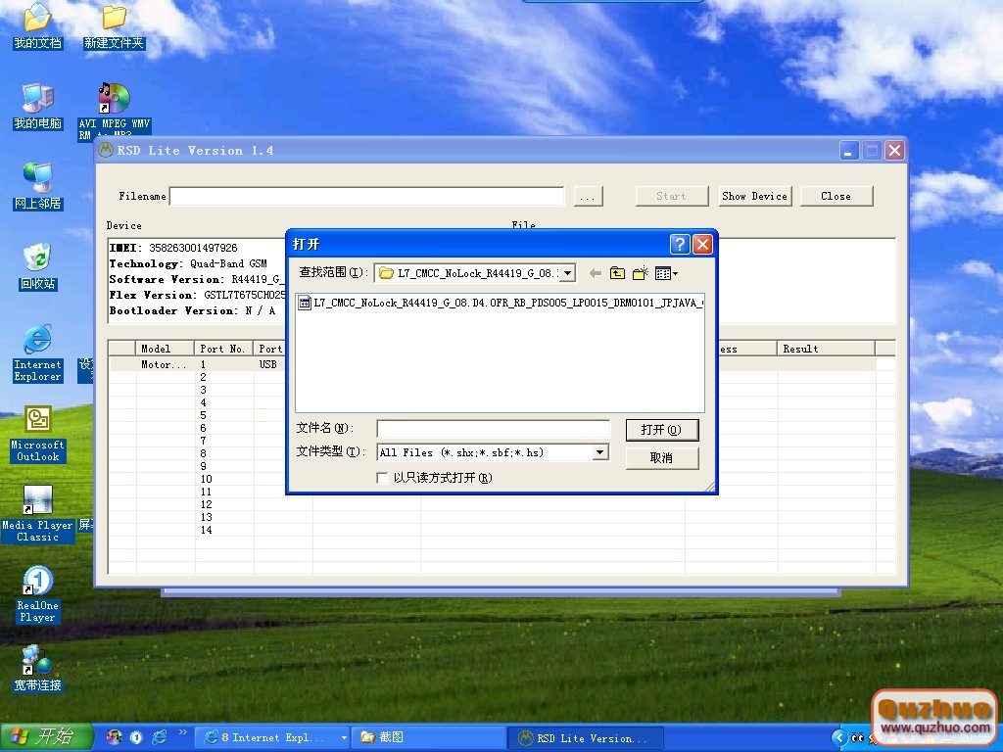This screenshot has height=752, width=1003.
Task: Expand the Internet Explorer taskbar group arrow
Action: pyautogui.click(x=344, y=738)
